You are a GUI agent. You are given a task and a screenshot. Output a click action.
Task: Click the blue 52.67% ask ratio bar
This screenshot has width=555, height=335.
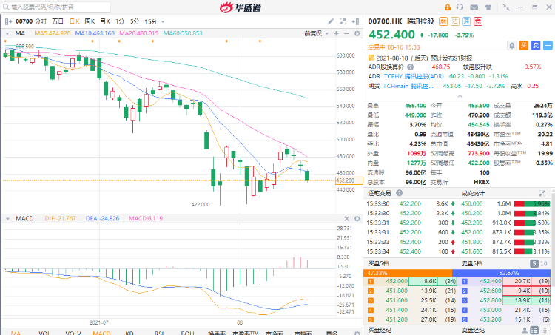[x=501, y=273]
